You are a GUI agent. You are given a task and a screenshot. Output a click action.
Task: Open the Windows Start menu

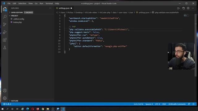tap(2, 109)
